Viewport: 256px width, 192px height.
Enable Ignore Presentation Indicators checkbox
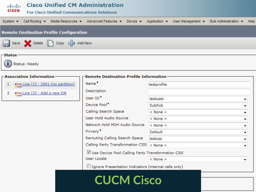[x=89, y=166]
